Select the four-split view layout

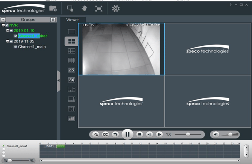pos(71,41)
